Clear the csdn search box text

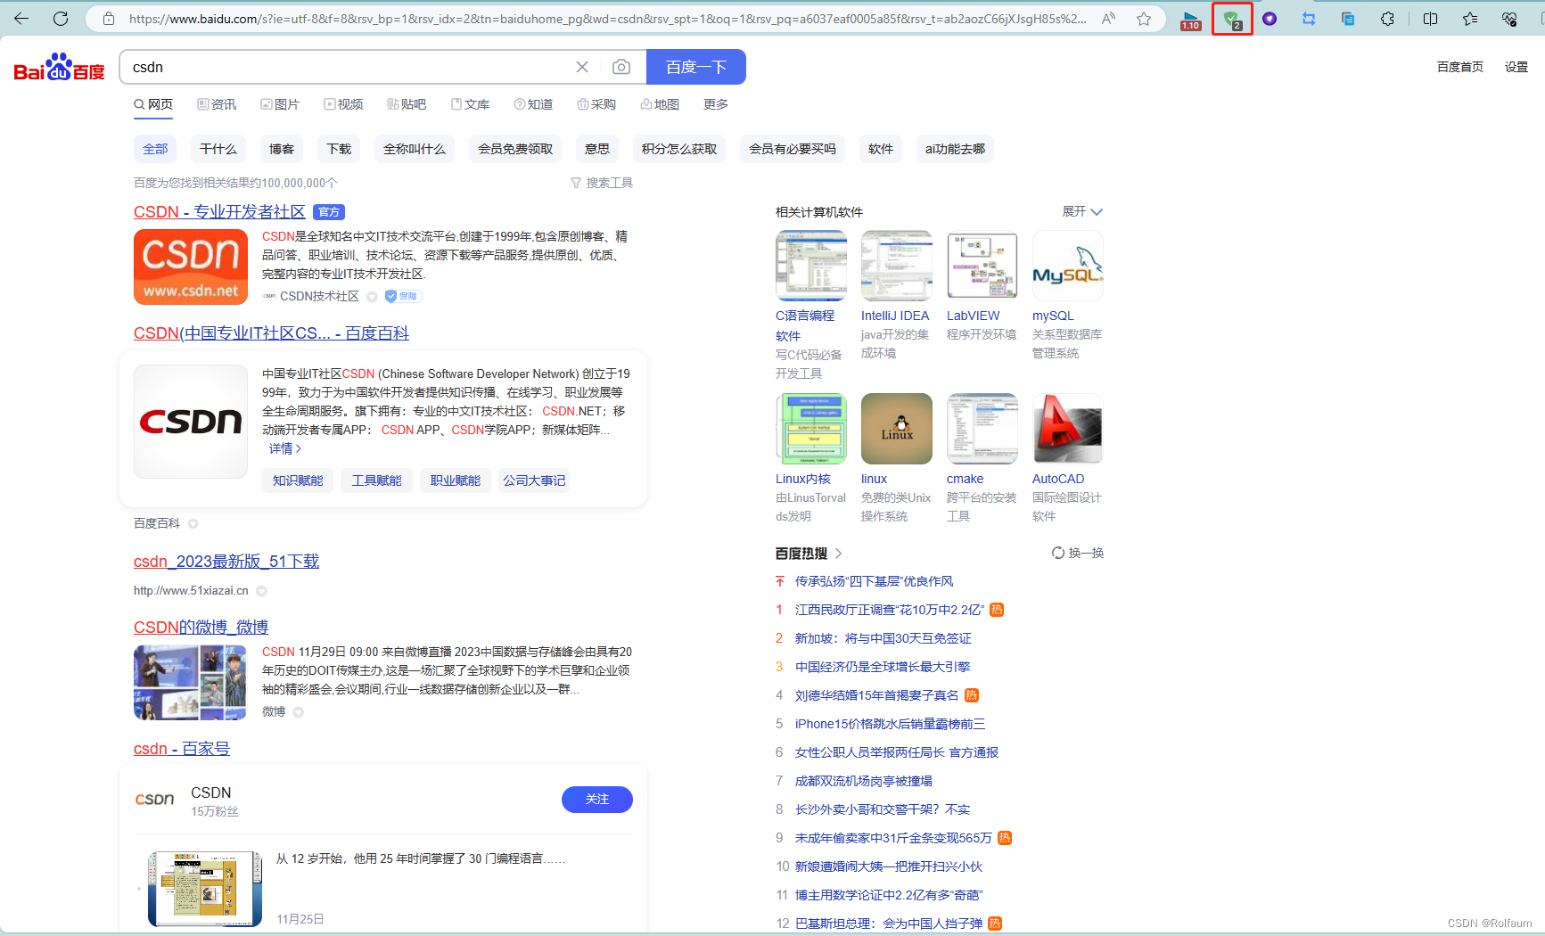[582, 67]
